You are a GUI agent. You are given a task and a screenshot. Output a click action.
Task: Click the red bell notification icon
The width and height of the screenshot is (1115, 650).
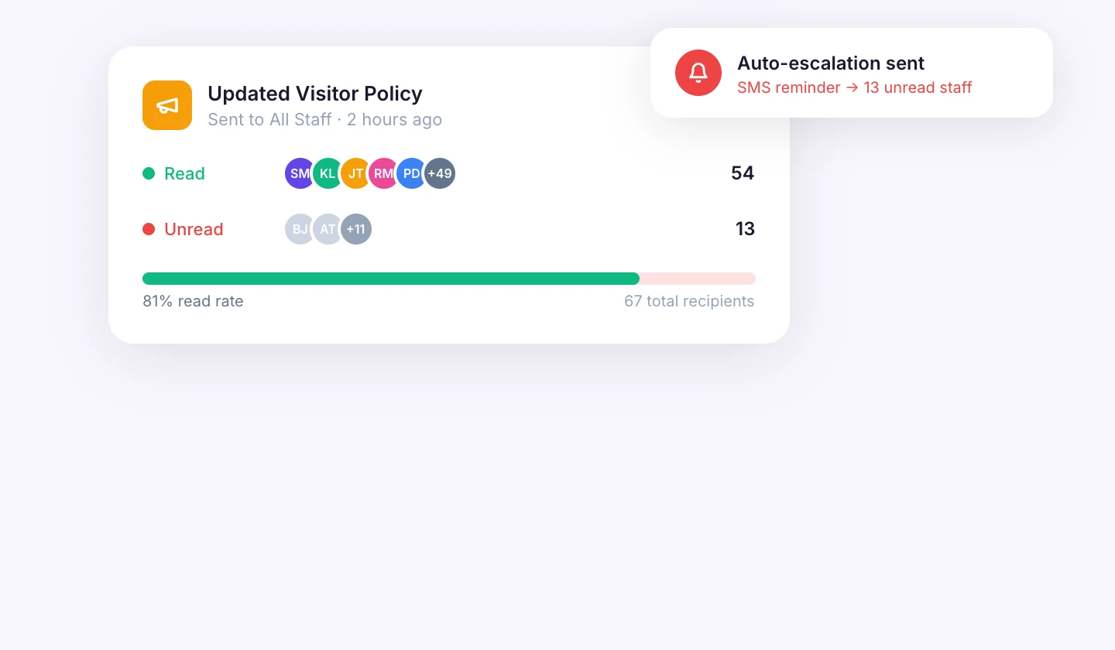point(698,72)
